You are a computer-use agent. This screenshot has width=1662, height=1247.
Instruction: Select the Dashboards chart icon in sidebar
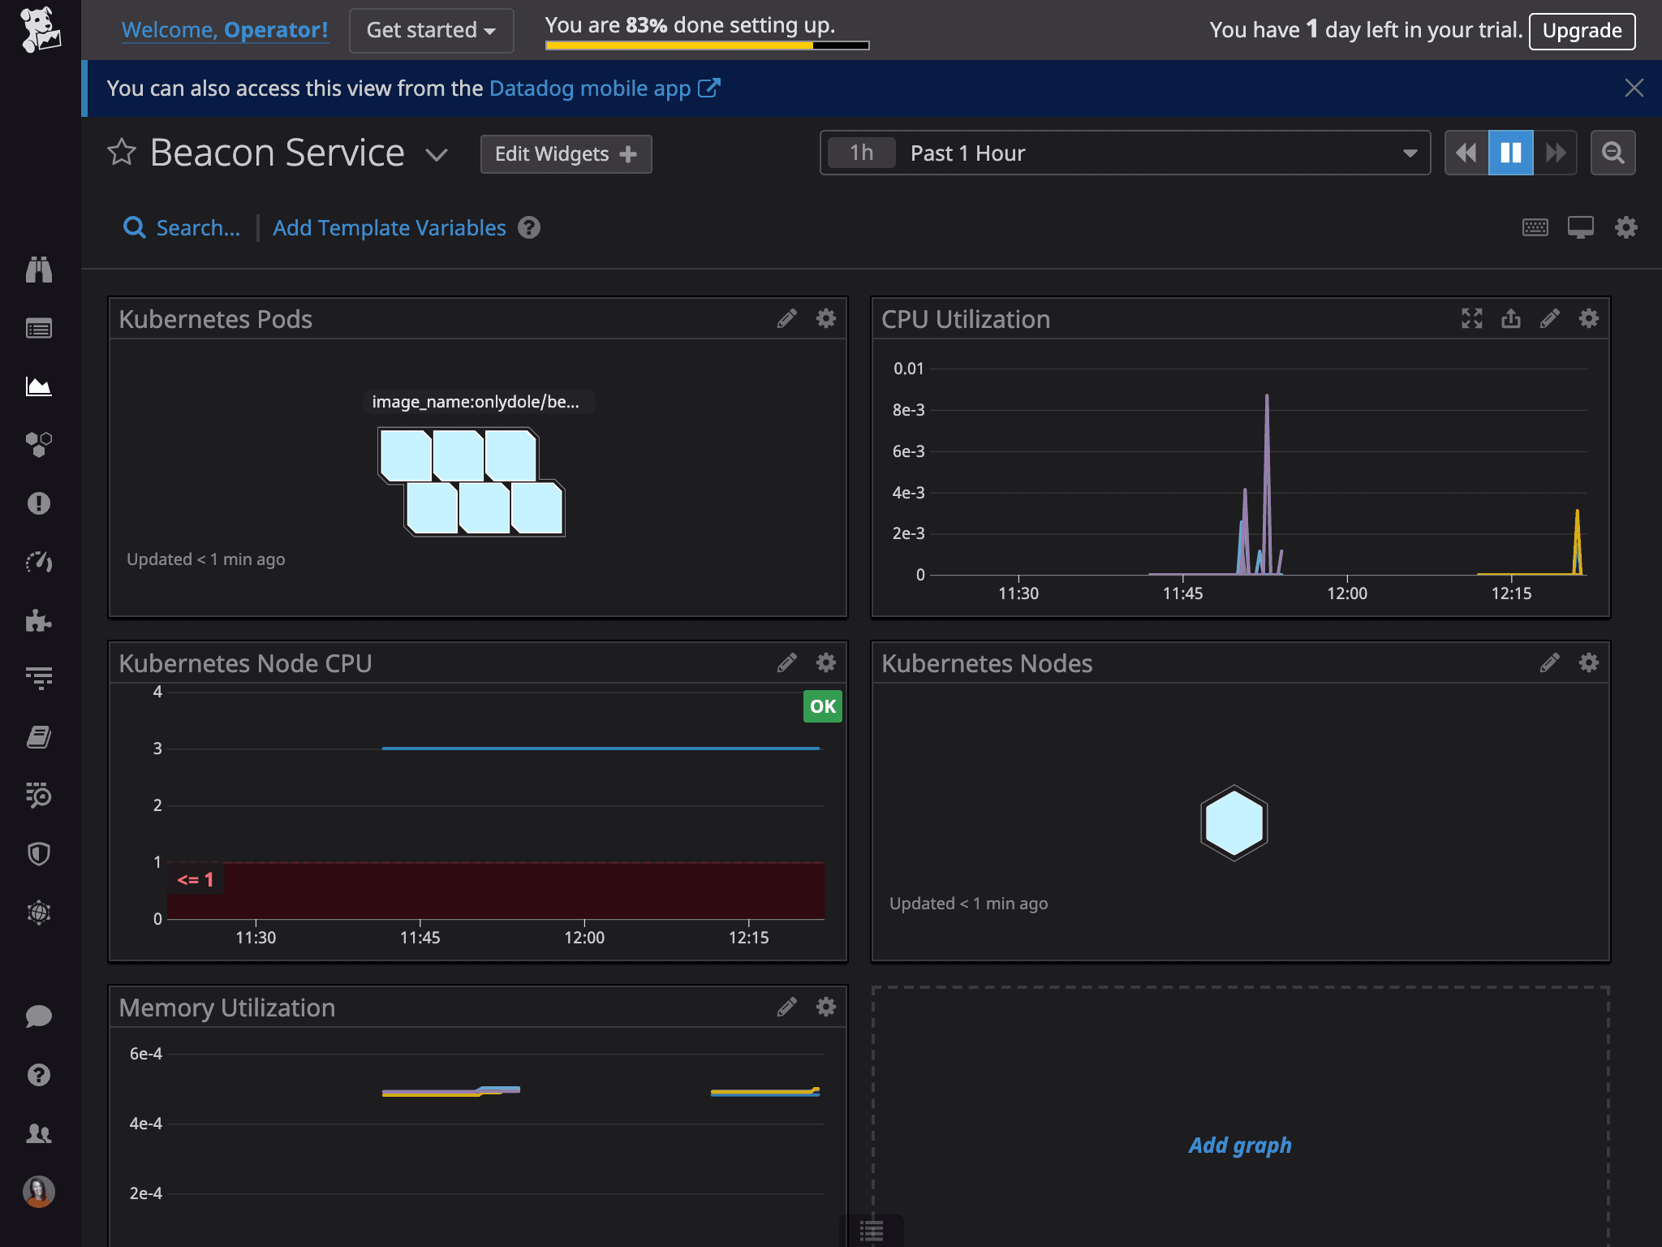(39, 386)
